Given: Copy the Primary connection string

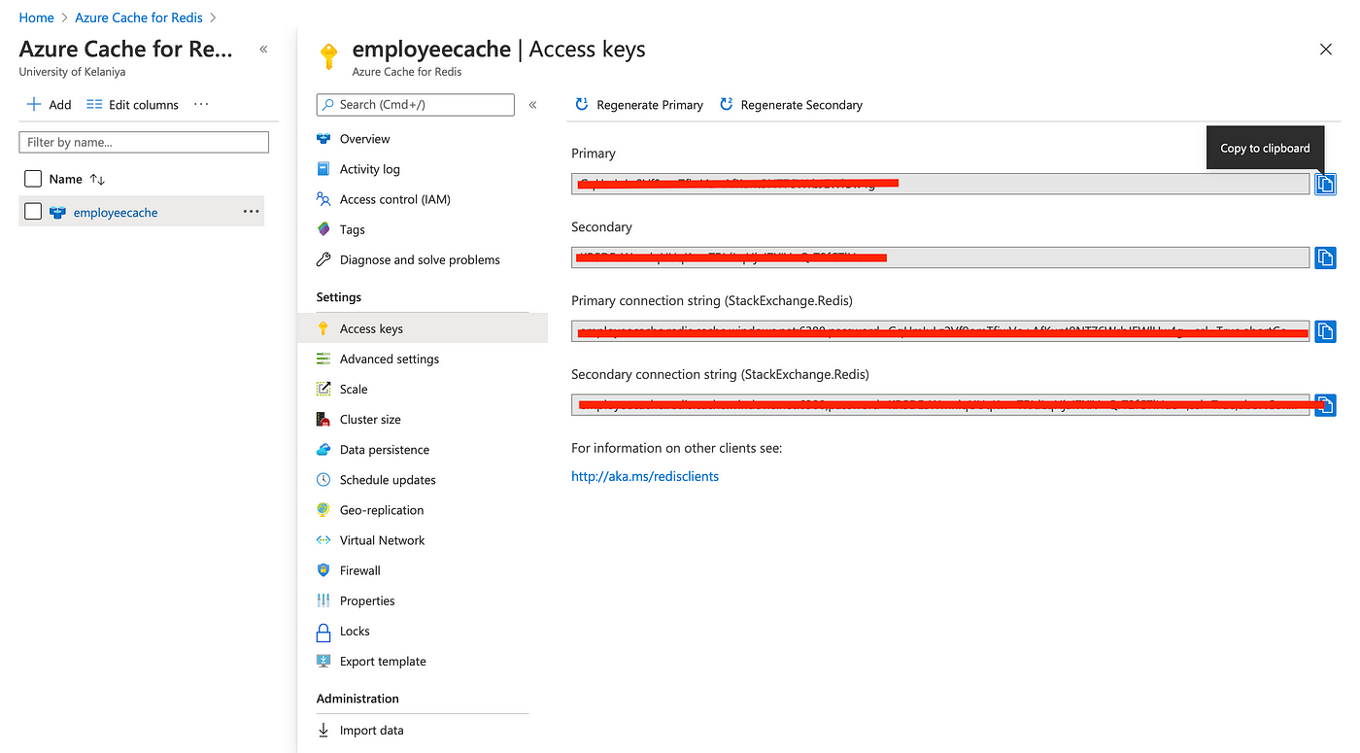Looking at the screenshot, I should [1325, 331].
